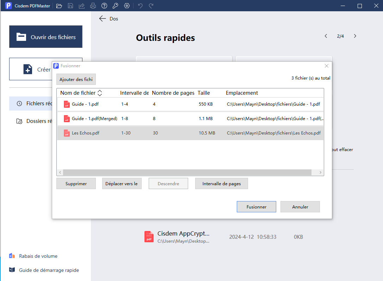Click the 1-8 page range cell
The image size is (383, 281).
point(125,118)
